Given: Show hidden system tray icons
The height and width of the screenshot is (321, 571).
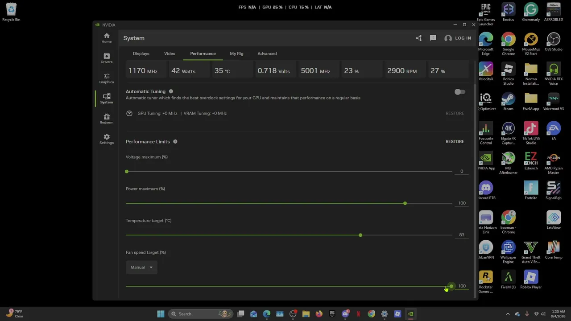Looking at the screenshot, I should [x=508, y=314].
